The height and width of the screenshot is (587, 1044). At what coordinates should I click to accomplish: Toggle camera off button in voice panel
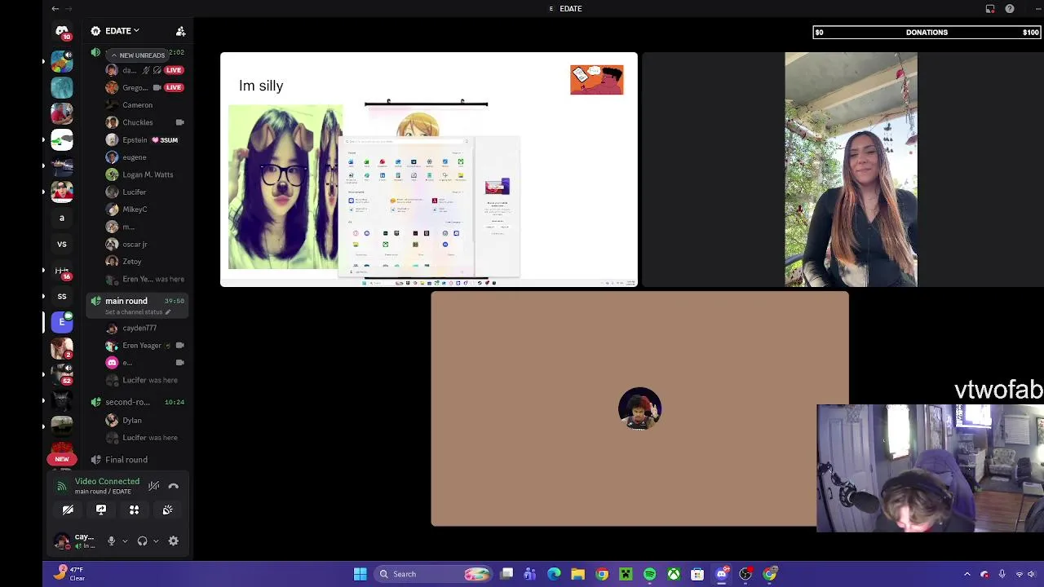68,510
